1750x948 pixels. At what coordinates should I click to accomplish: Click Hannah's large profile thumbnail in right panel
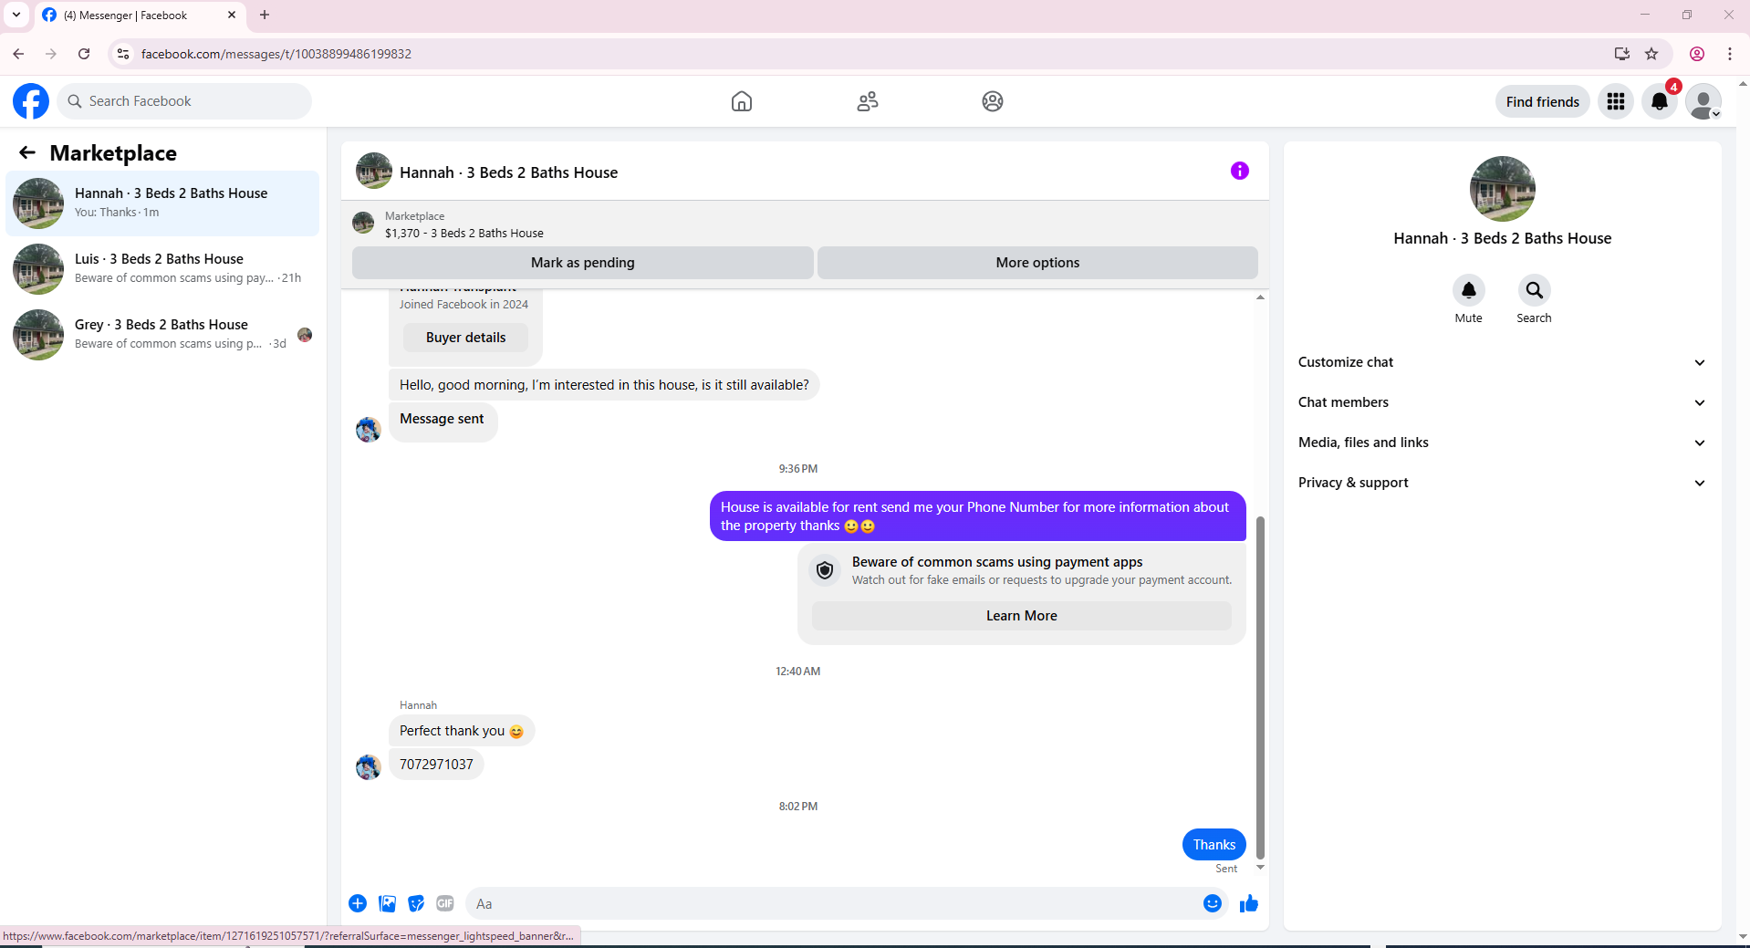click(1503, 189)
